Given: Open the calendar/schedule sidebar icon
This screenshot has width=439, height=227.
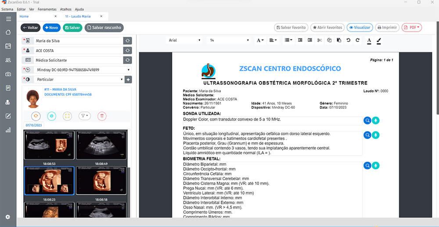Looking at the screenshot, I should [8, 46].
